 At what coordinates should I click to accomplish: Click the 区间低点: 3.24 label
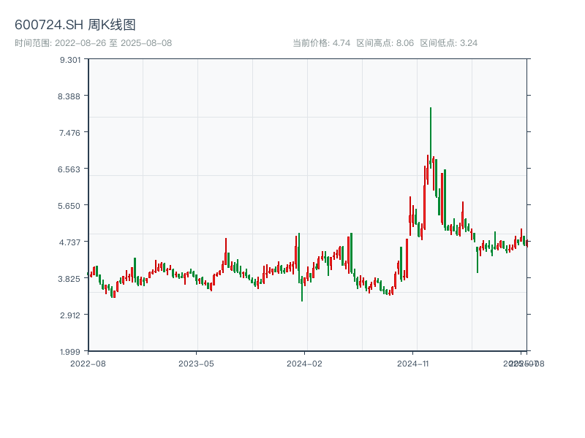(449, 43)
